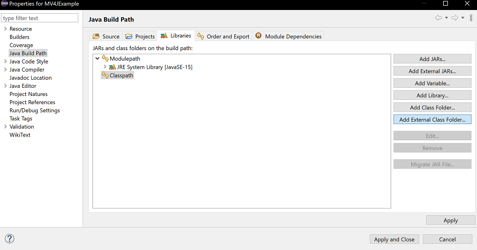
Task: Go forward using the forward arrow icon
Action: 455,18
